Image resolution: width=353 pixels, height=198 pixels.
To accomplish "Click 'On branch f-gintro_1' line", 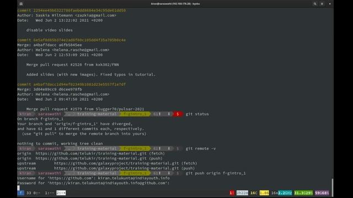I will pos(40,119).
